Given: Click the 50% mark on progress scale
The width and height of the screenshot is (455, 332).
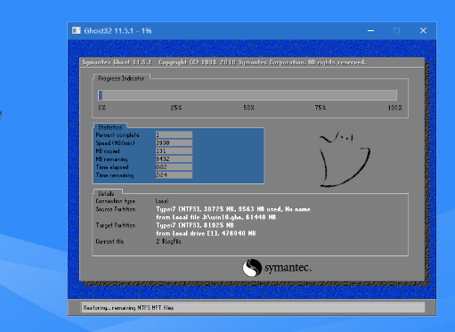Looking at the screenshot, I should [x=249, y=108].
